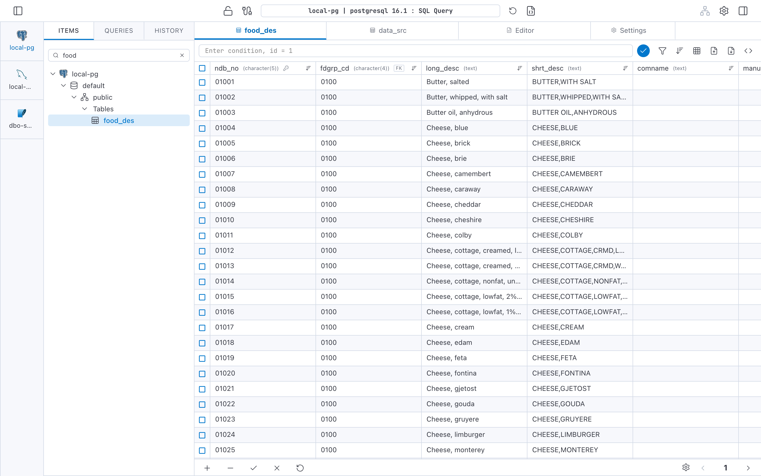Image resolution: width=761 pixels, height=476 pixels.
Task: Click the unlock padlock icon
Action: coord(228,11)
